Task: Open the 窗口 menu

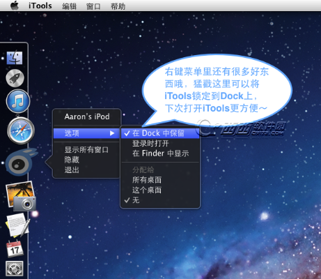Action: (x=93, y=6)
